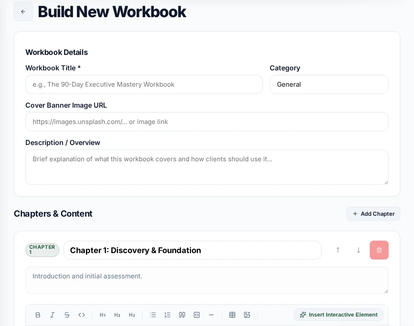Click the Workbook Details heading

point(57,52)
